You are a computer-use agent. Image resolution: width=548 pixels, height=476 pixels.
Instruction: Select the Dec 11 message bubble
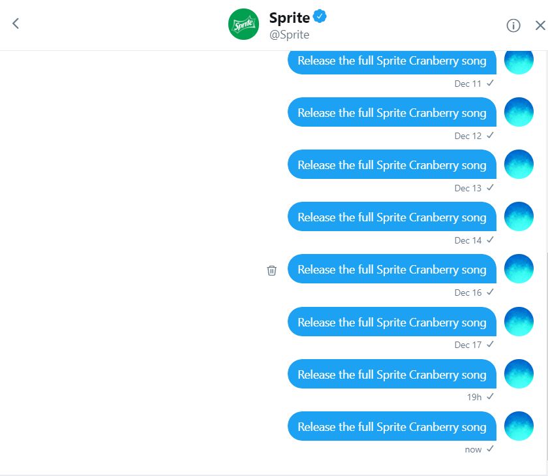(x=391, y=60)
